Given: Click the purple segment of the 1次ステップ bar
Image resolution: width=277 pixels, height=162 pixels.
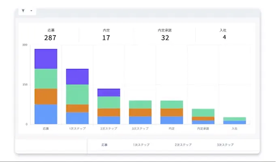Looking at the screenshot, I should (x=77, y=77).
